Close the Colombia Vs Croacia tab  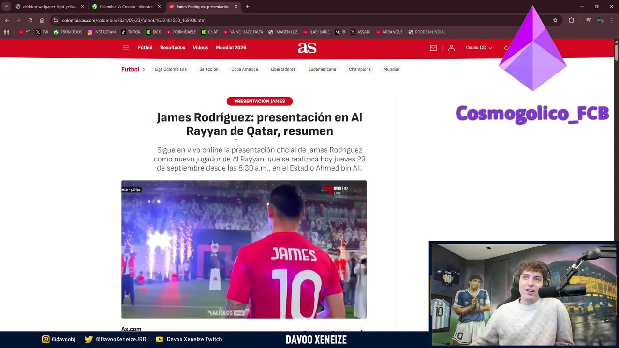click(159, 7)
